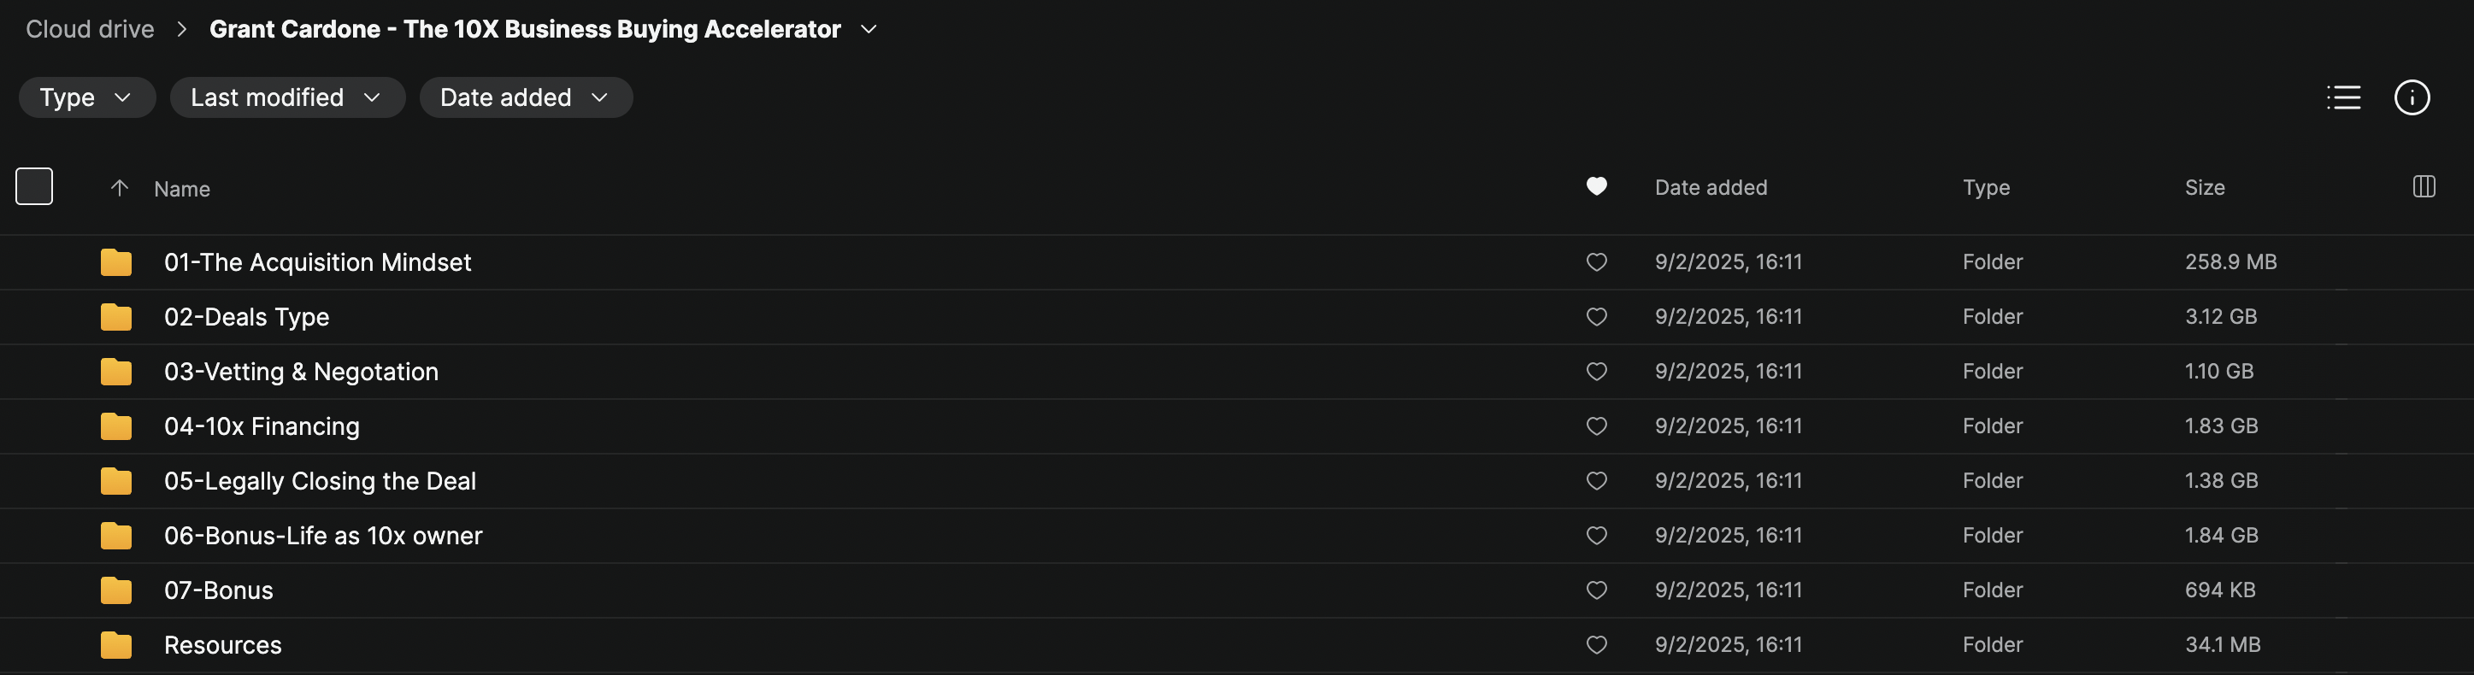Sort by the Date added column header
The width and height of the screenshot is (2474, 675).
click(1711, 187)
